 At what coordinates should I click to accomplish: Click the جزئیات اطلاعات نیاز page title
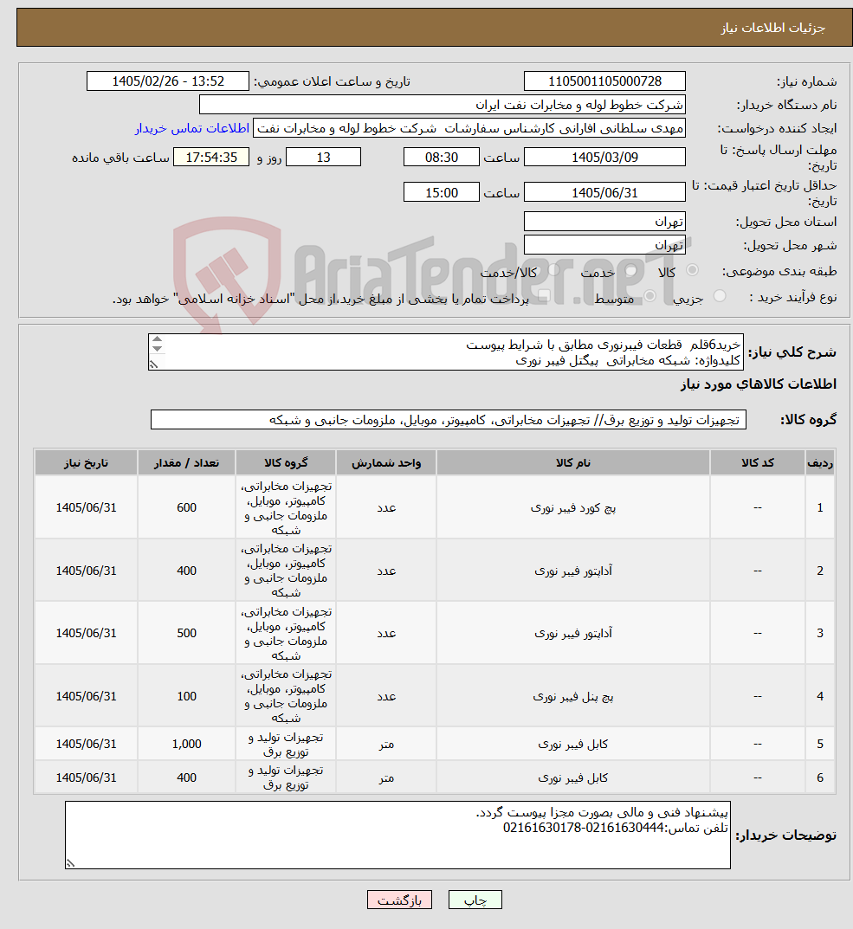tap(772, 28)
